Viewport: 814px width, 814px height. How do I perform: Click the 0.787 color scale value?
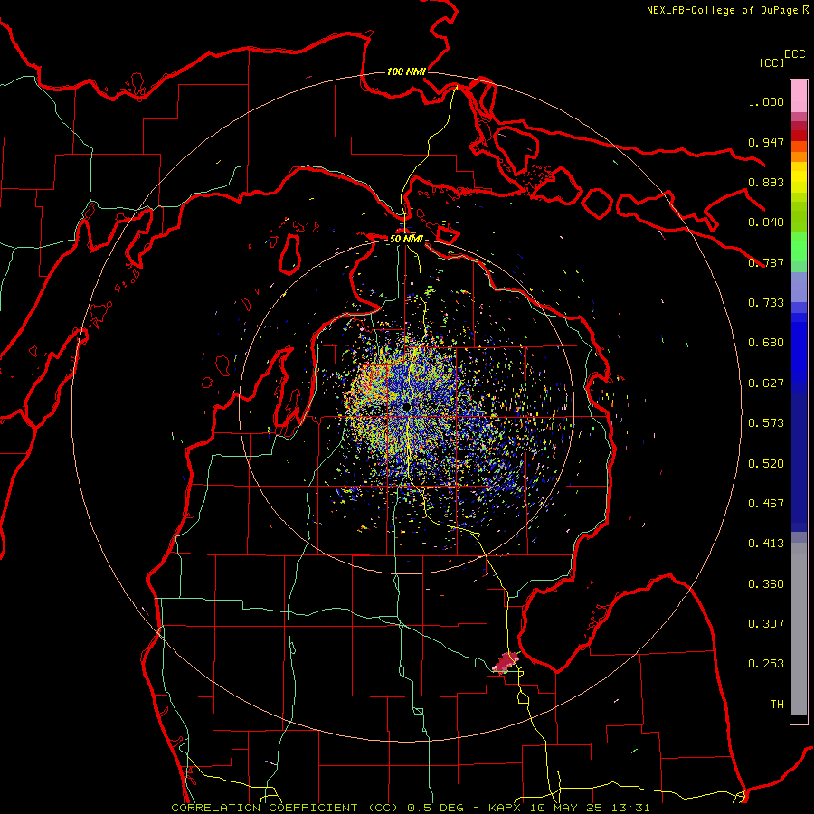click(x=766, y=262)
